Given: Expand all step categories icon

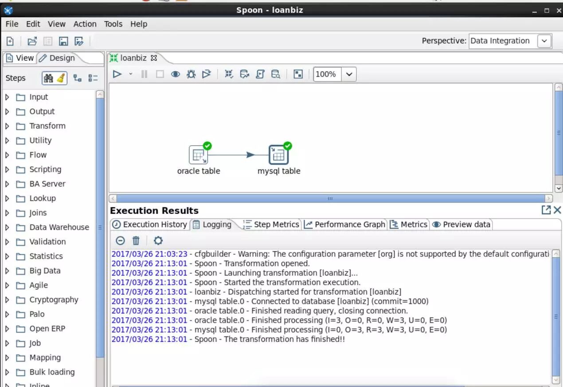Looking at the screenshot, I should 78,78.
